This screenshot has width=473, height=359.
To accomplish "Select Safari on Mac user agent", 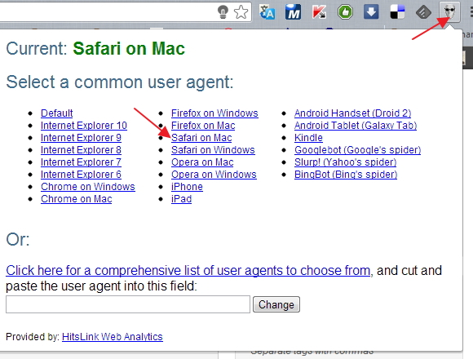I will 201,138.
